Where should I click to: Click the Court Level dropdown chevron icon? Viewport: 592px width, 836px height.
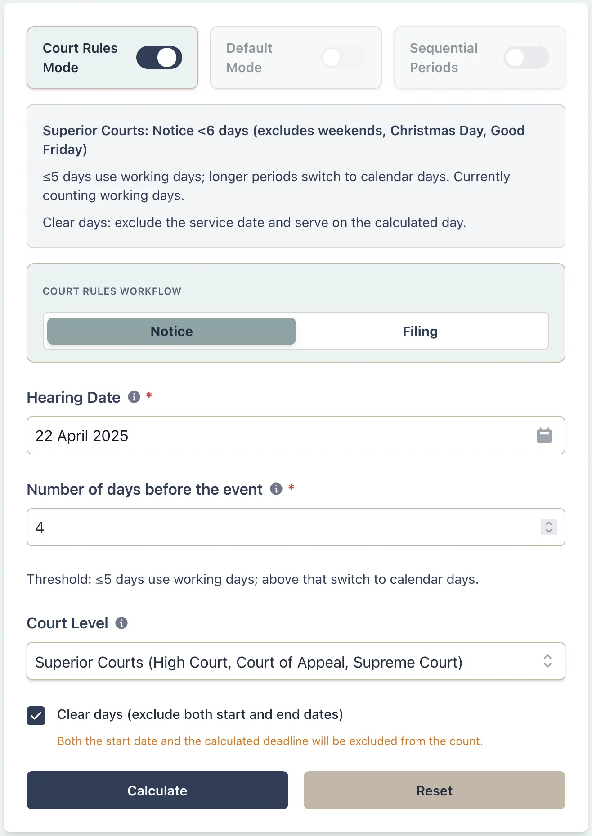[547, 661]
